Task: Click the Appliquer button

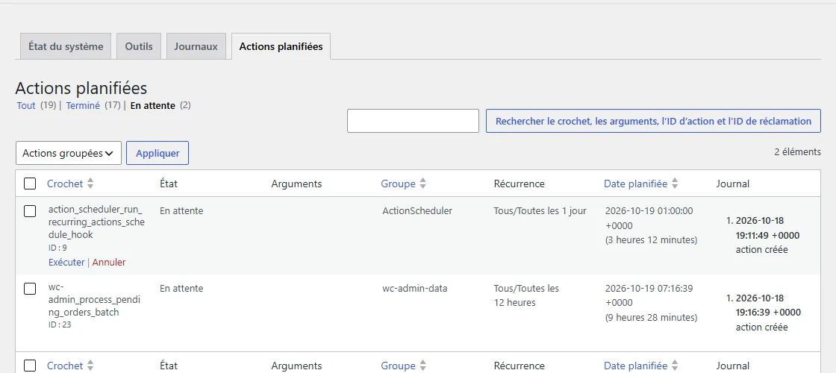Action: pyautogui.click(x=157, y=153)
